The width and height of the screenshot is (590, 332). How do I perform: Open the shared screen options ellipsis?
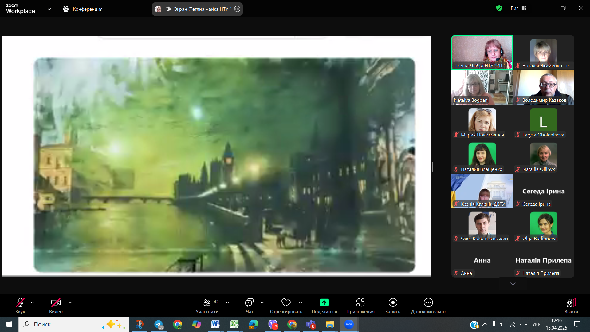click(237, 9)
